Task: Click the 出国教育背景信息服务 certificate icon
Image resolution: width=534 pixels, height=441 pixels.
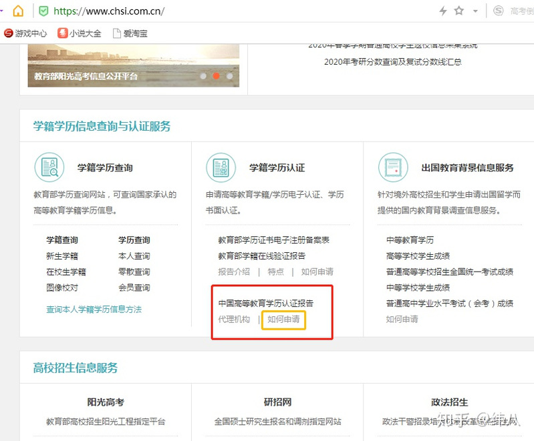Action: [392, 167]
